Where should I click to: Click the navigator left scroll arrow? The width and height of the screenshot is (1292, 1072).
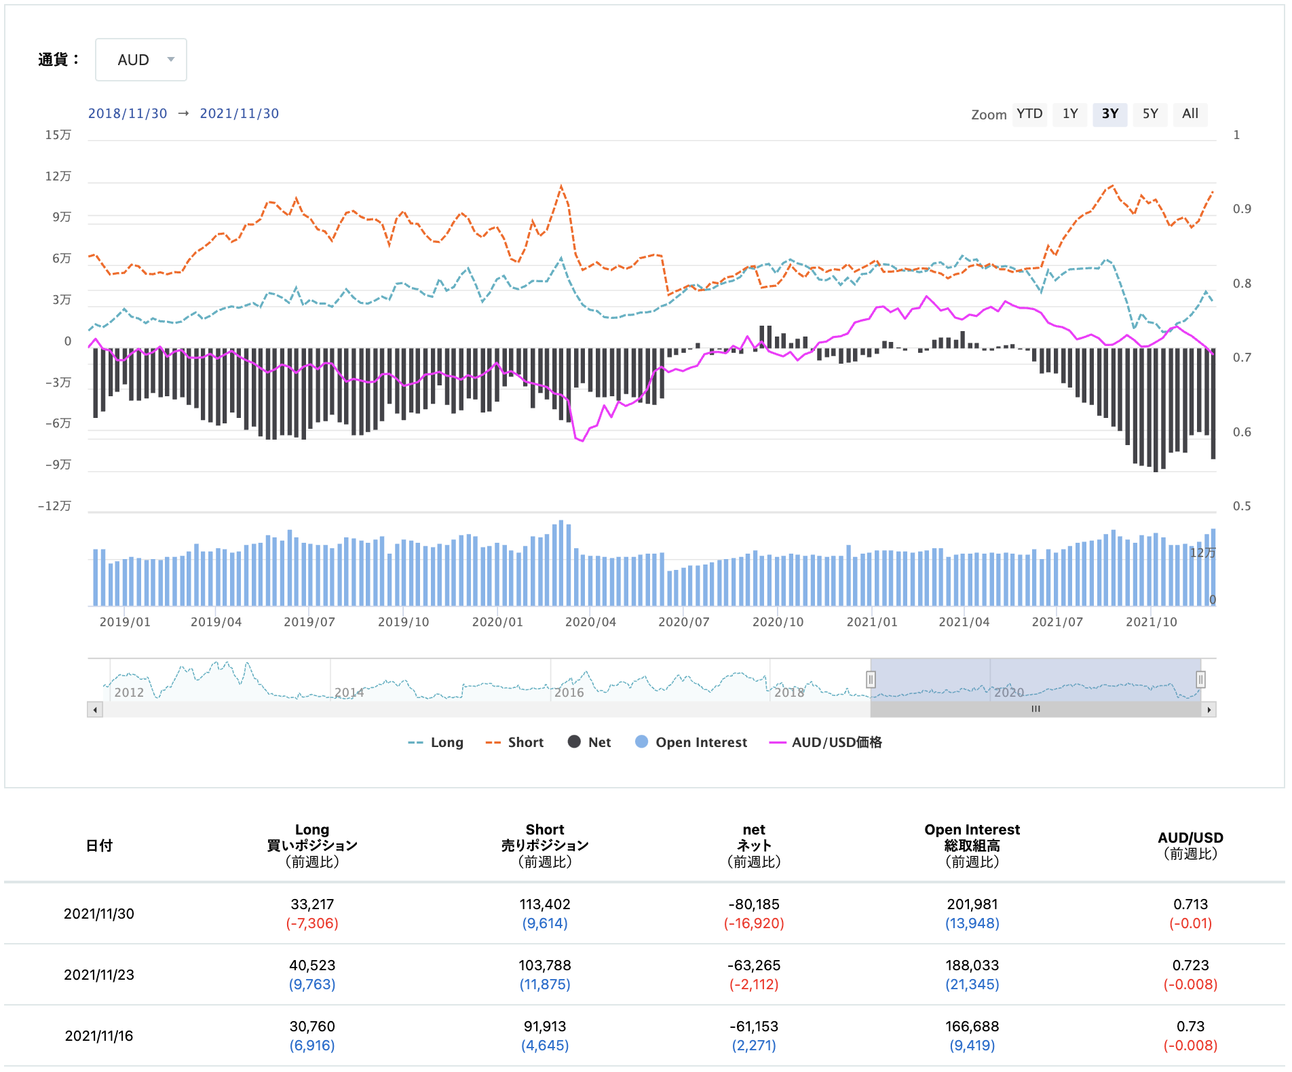pos(95,710)
